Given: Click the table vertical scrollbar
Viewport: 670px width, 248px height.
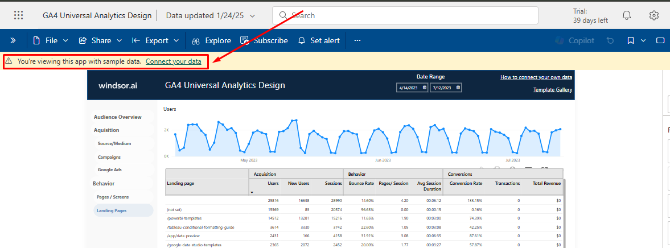Looking at the screenshot, I should [x=565, y=213].
